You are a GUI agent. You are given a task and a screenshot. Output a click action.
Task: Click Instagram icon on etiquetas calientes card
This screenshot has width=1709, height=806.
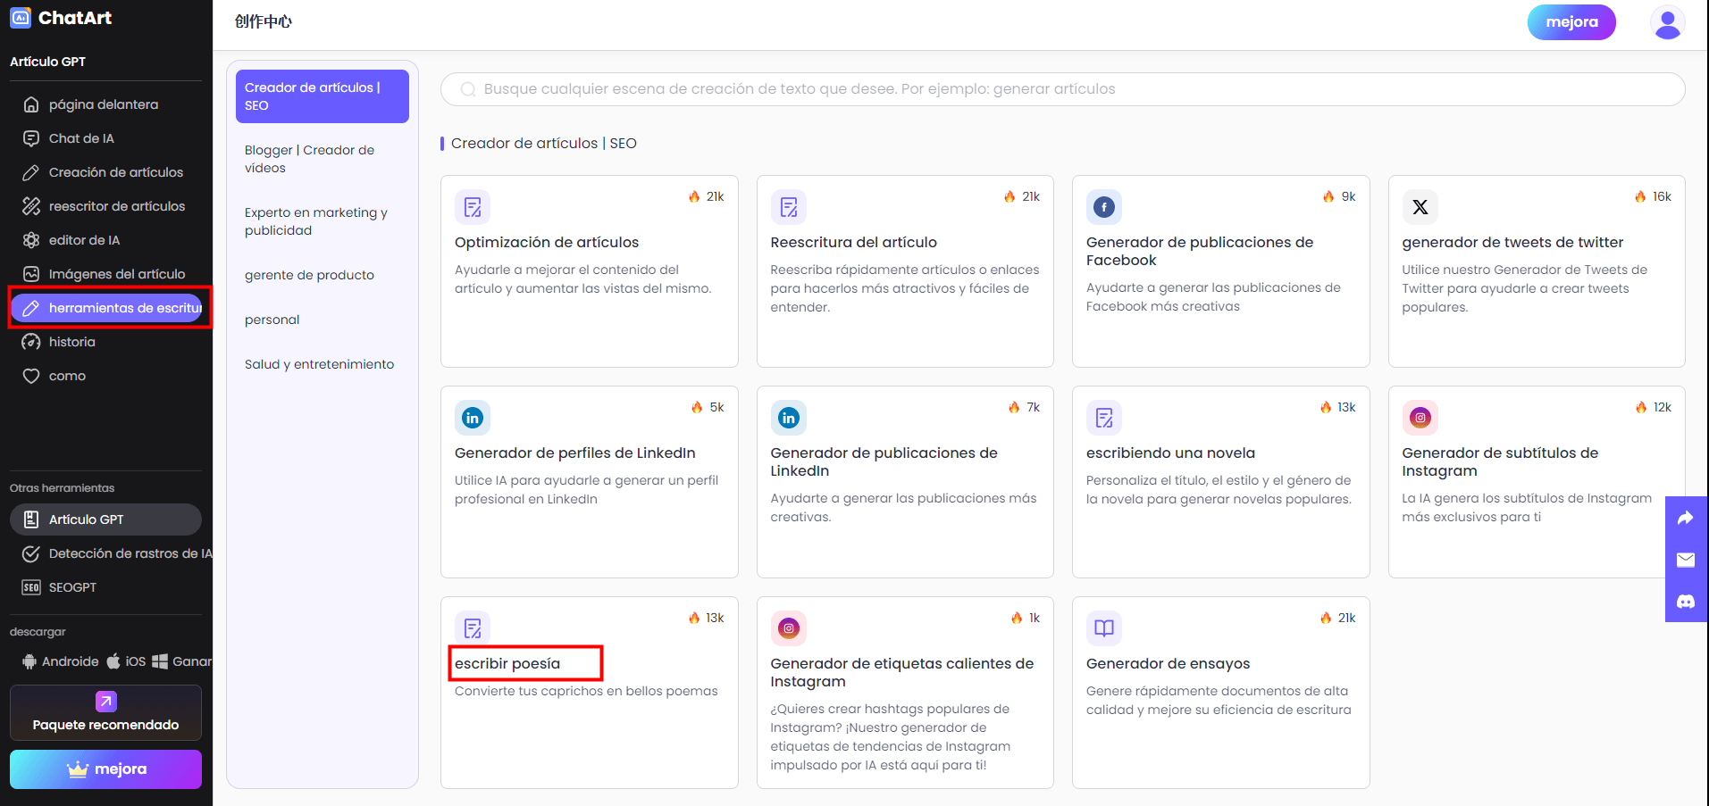(x=789, y=628)
